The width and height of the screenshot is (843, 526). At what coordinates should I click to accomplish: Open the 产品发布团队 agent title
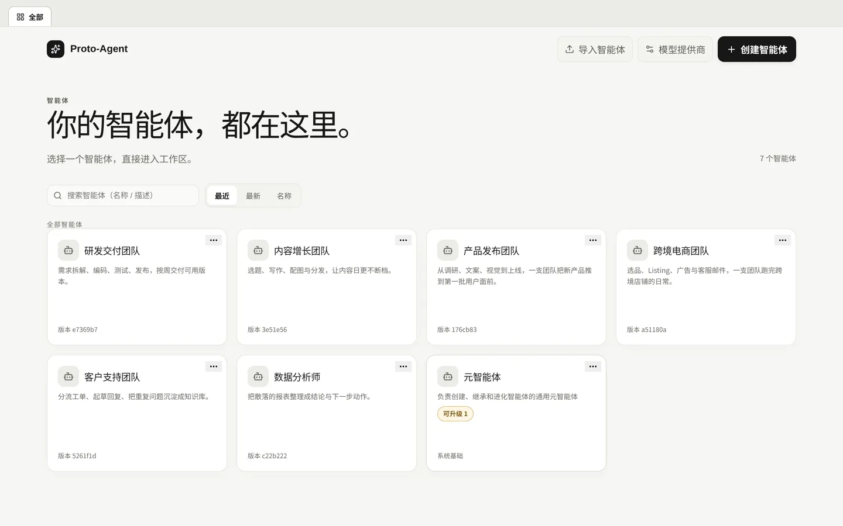pyautogui.click(x=491, y=251)
